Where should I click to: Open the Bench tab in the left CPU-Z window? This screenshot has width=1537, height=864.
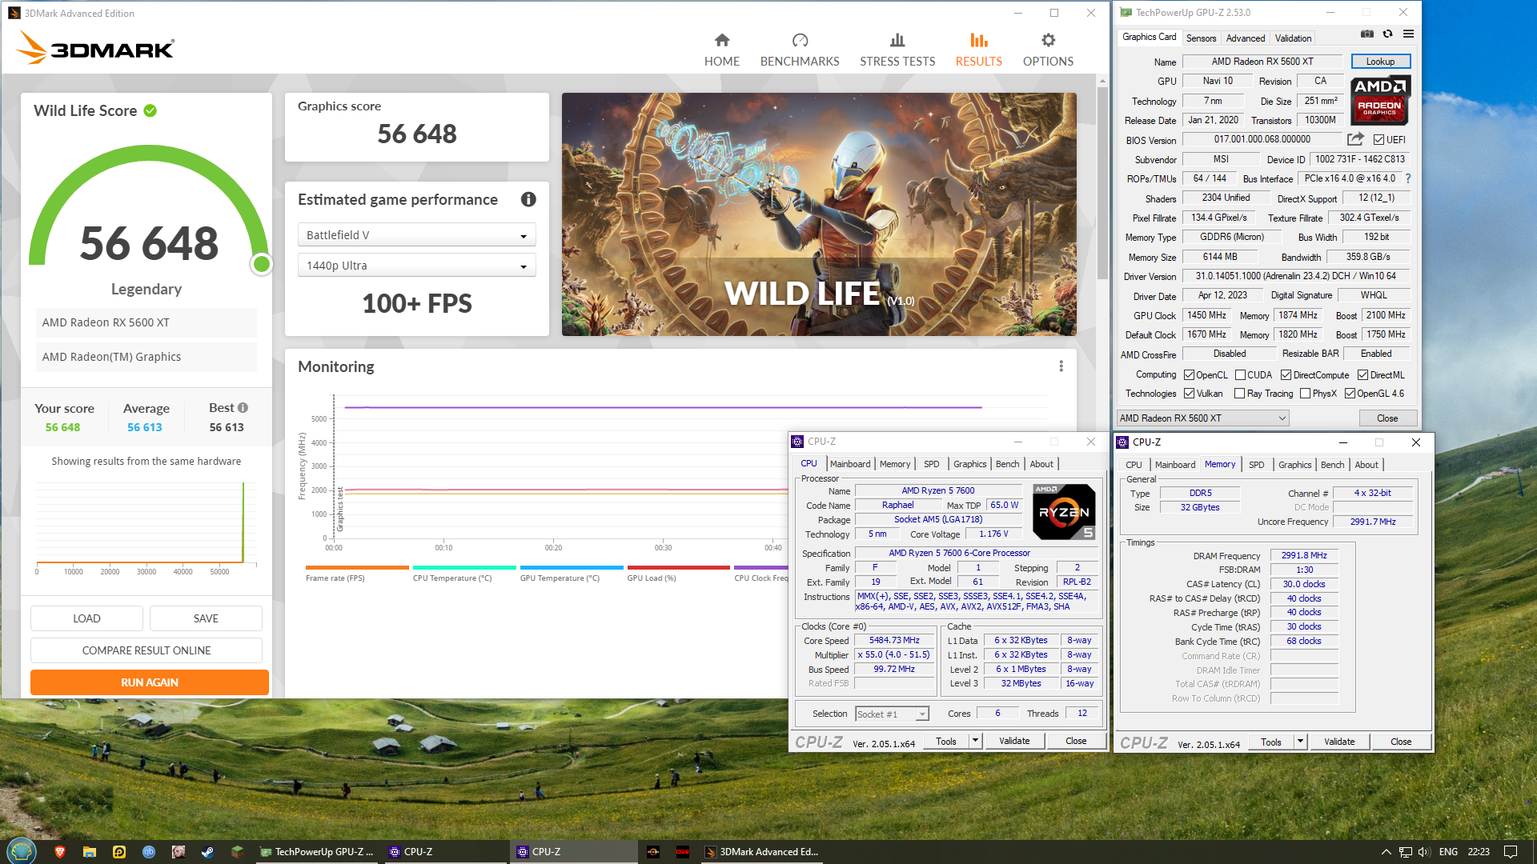(x=1007, y=464)
